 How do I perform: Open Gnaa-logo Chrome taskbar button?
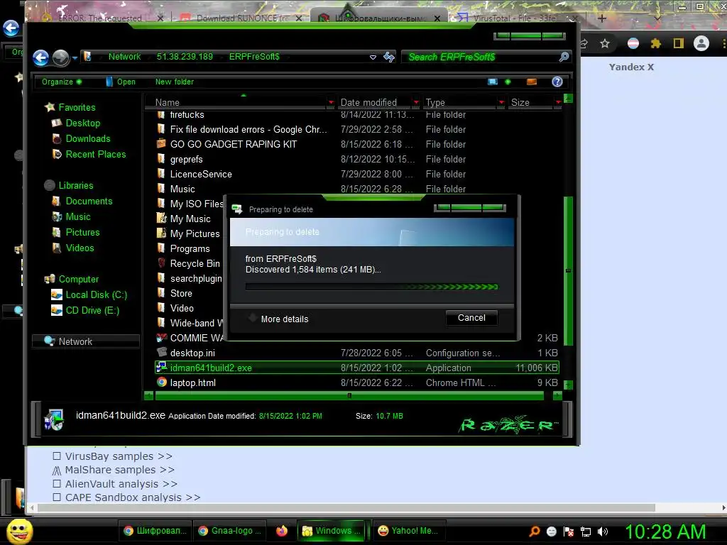[229, 531]
